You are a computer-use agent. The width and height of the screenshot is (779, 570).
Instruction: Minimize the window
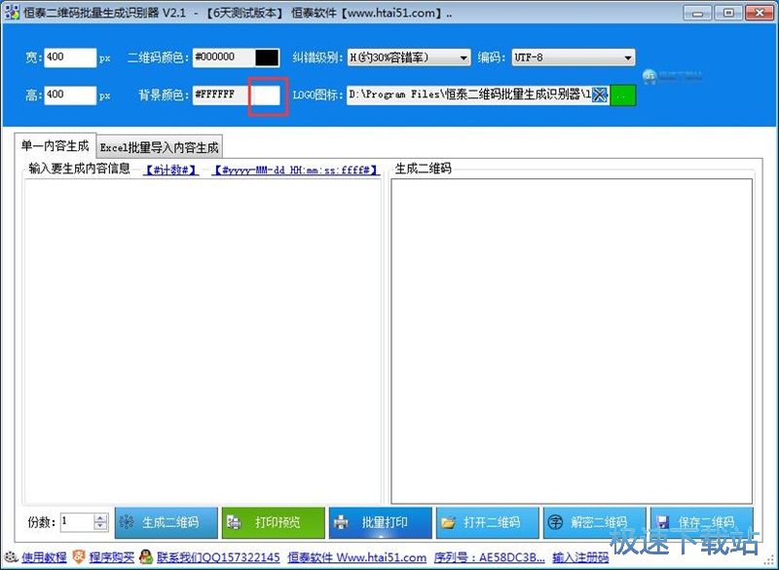click(698, 13)
